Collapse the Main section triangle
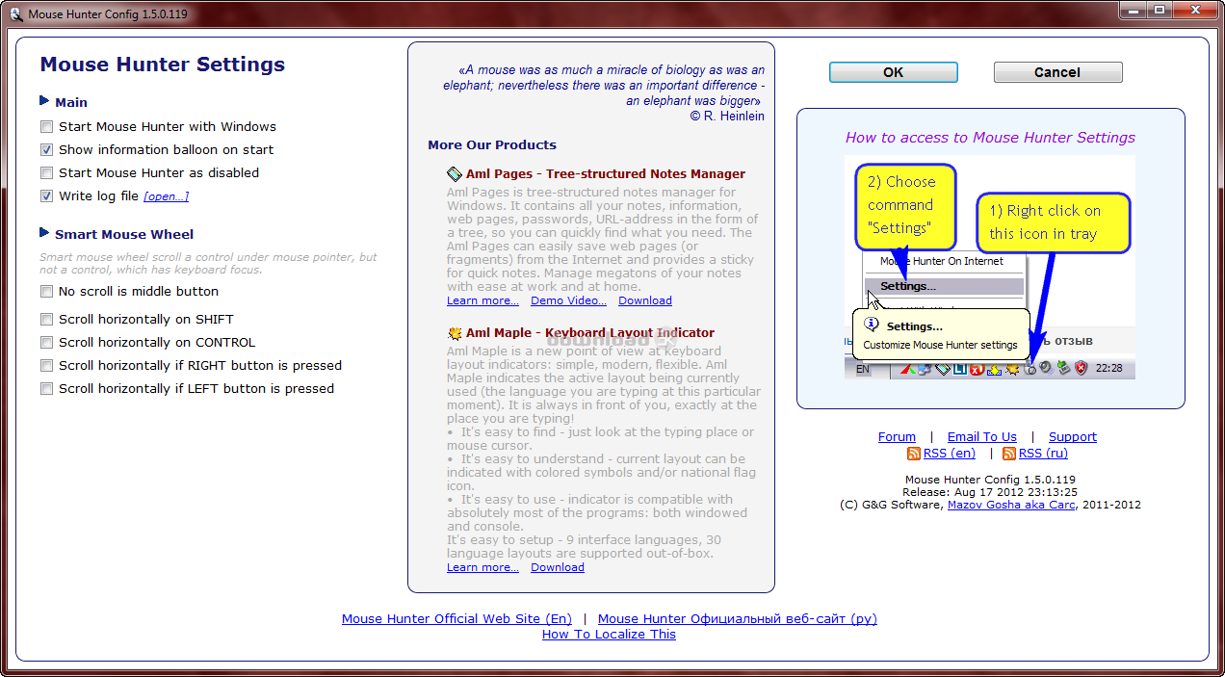This screenshot has height=677, width=1225. [44, 101]
